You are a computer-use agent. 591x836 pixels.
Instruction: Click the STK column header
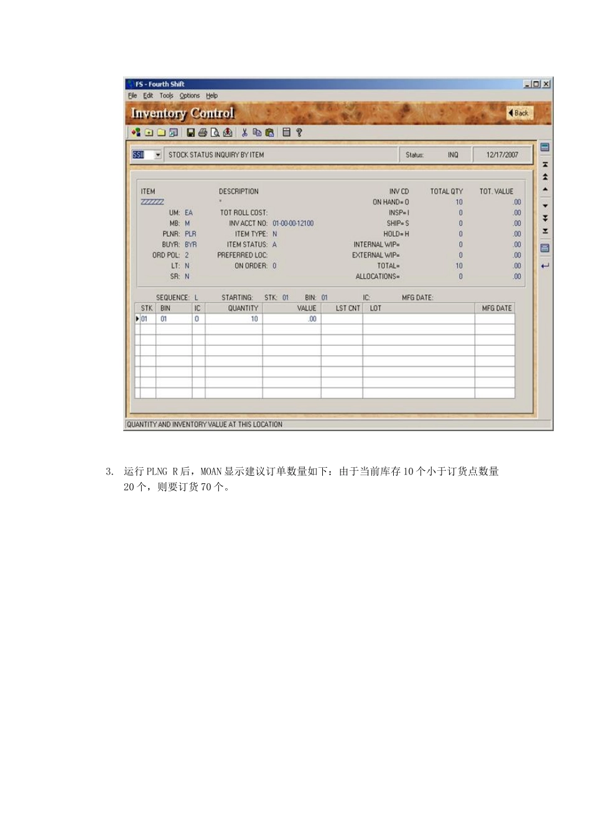[146, 308]
